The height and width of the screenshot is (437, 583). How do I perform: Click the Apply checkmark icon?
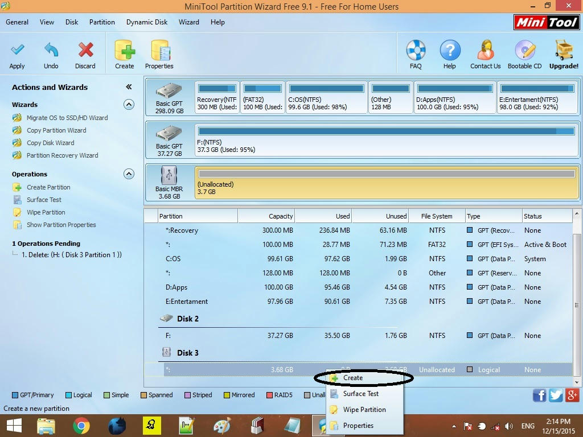tap(17, 50)
